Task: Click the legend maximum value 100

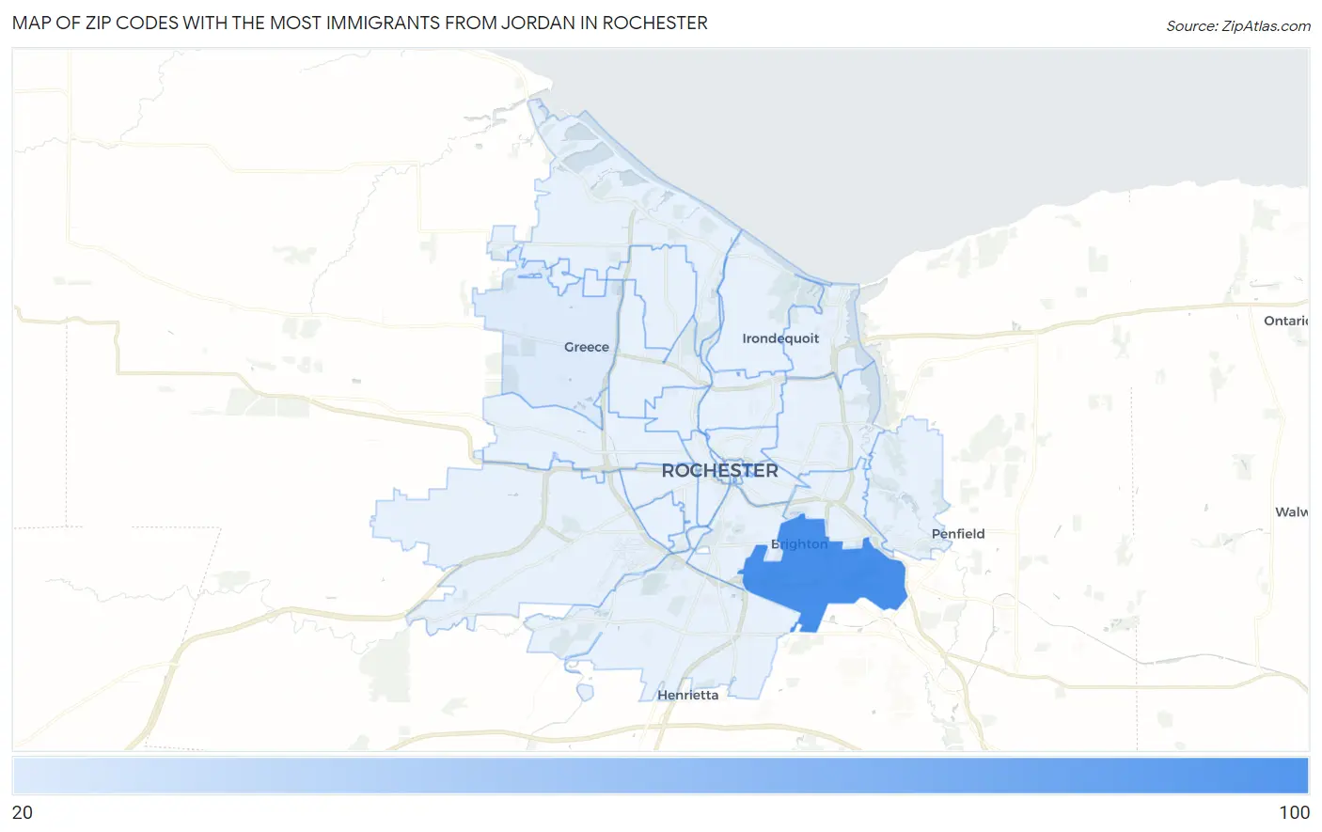Action: tap(1294, 812)
